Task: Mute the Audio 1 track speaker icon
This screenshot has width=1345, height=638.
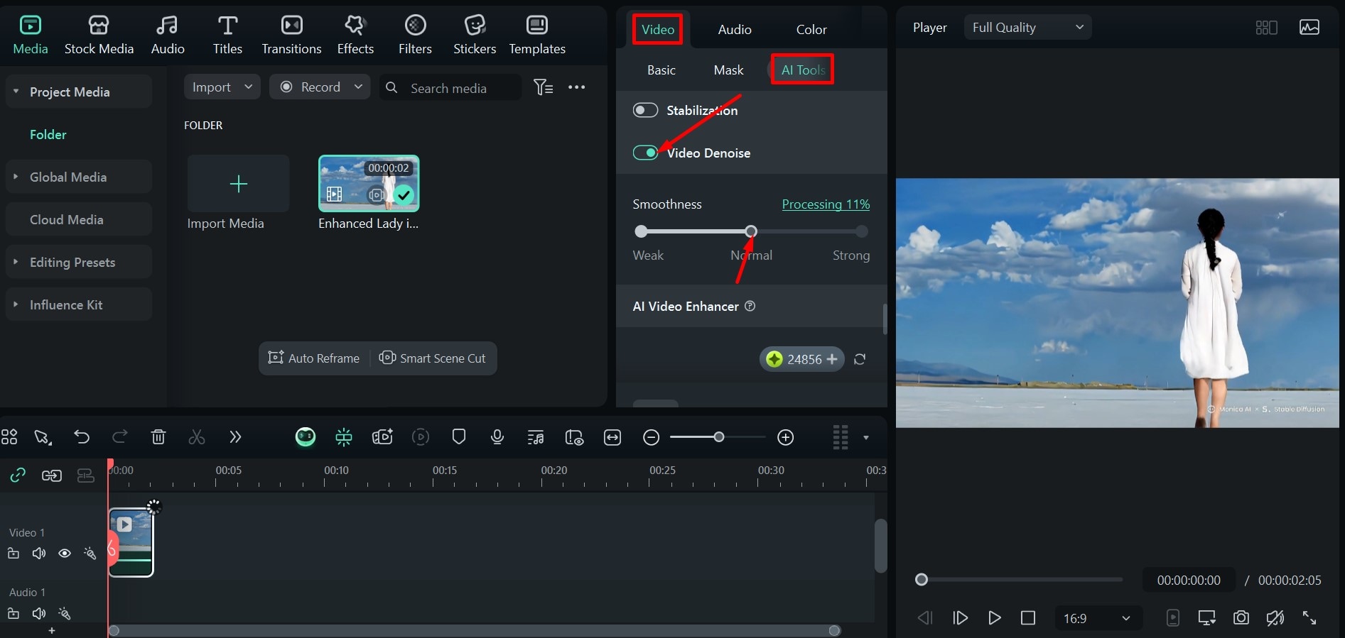Action: click(x=39, y=613)
